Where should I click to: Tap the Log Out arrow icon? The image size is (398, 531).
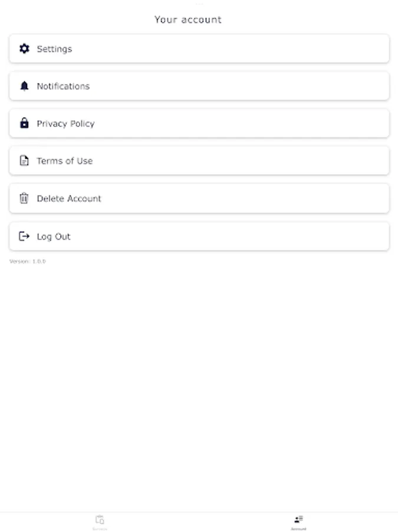click(x=24, y=236)
